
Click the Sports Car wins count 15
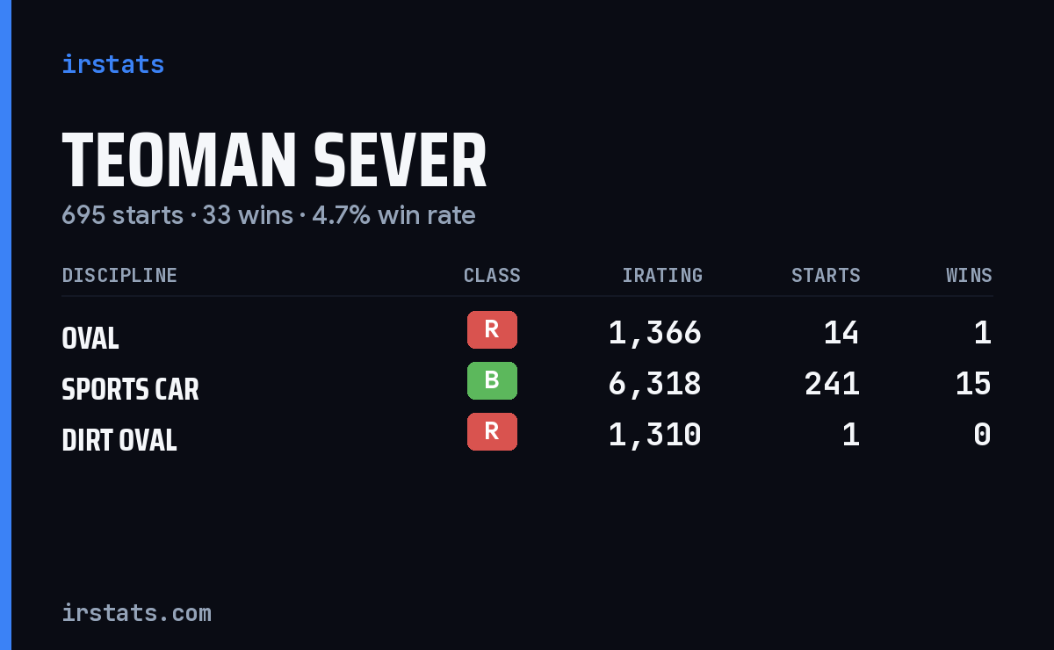point(973,384)
